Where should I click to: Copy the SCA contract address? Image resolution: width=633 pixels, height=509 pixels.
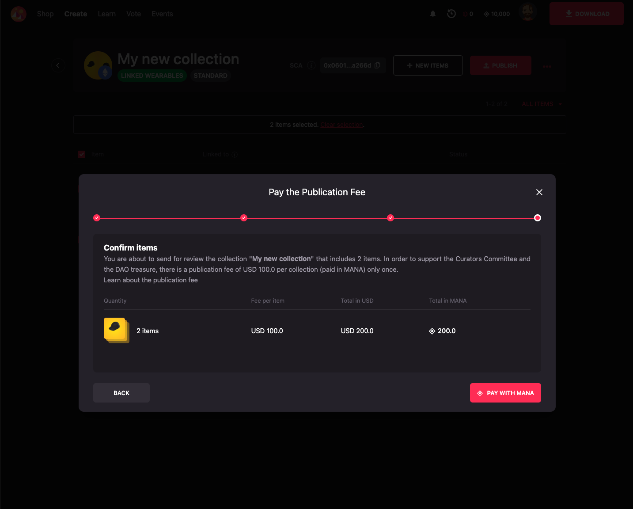pyautogui.click(x=377, y=65)
